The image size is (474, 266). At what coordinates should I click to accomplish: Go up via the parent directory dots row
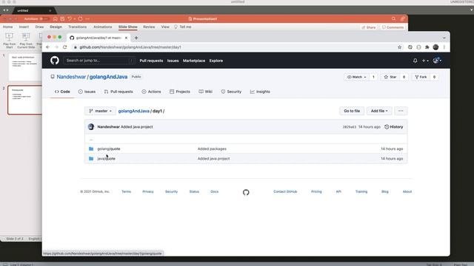tap(246, 140)
